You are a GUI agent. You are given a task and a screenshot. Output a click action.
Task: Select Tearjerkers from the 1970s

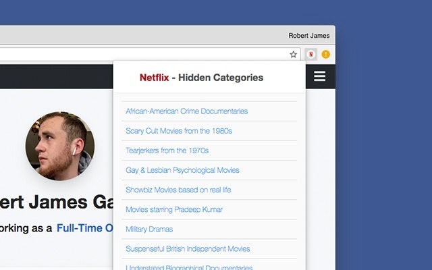[167, 151]
